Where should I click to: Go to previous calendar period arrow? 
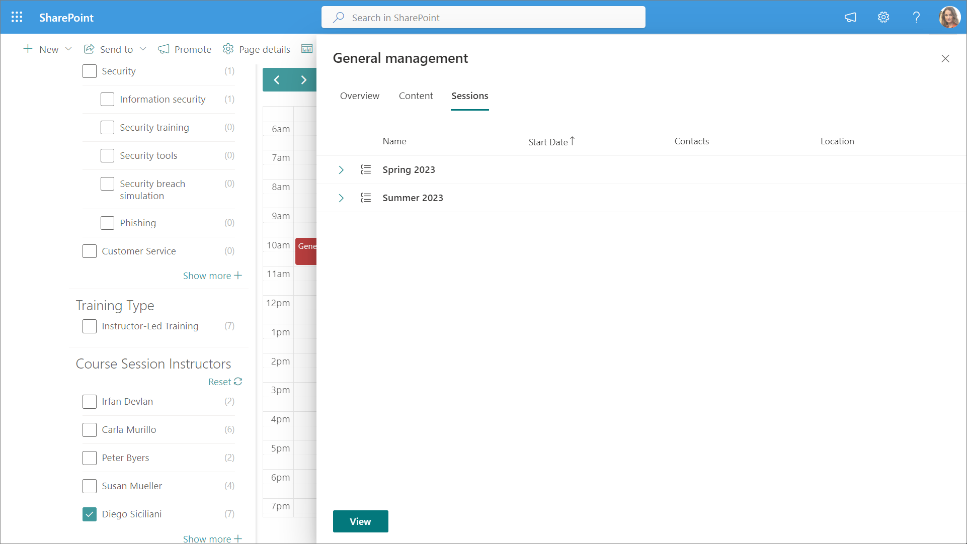coord(277,80)
